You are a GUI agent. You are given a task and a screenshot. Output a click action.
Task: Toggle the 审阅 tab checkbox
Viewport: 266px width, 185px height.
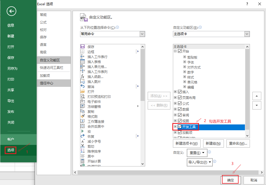(x=180, y=115)
